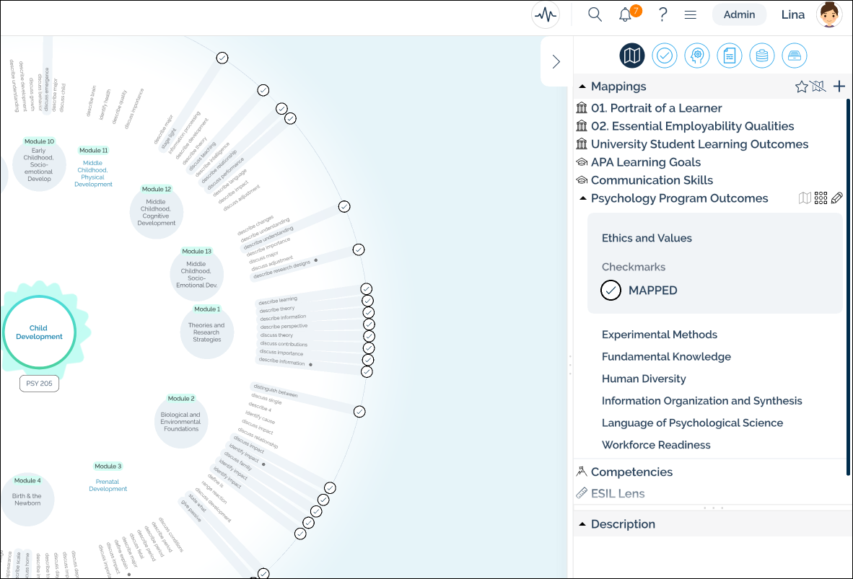Open the hamburger menu in top bar
Image resolution: width=853 pixels, height=579 pixels.
point(691,14)
